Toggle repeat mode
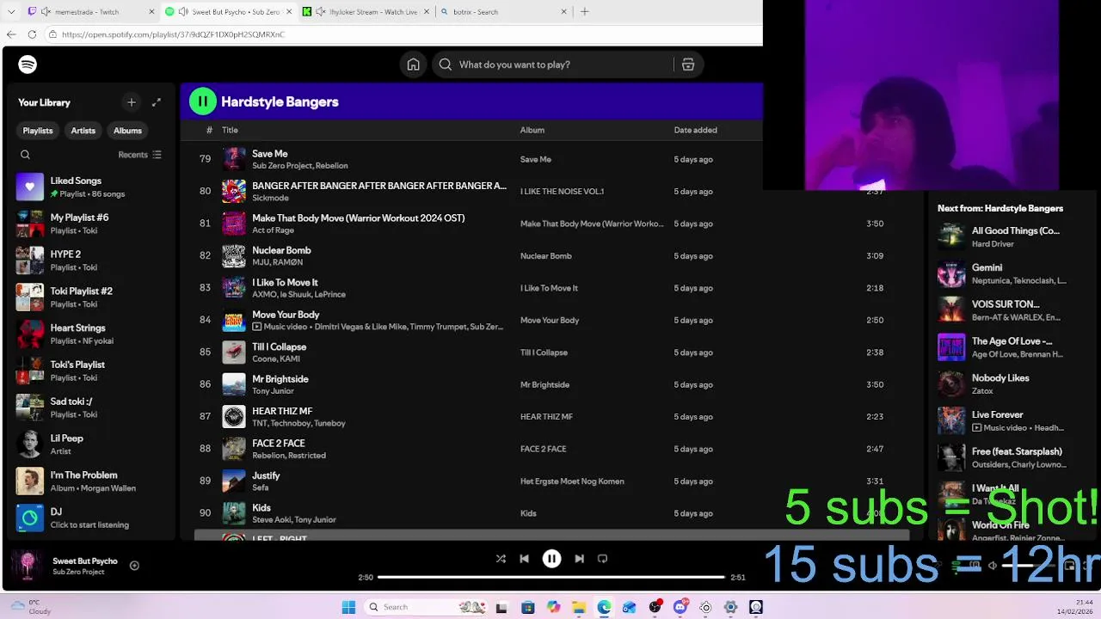Screen dimensions: 1101x619 [x=602, y=559]
